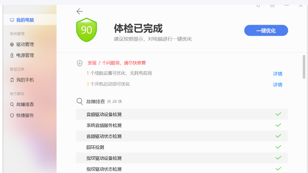The width and height of the screenshot is (308, 173).
Task: Click the shield icon beside 发现 2 个问题项
Action: tap(80, 63)
